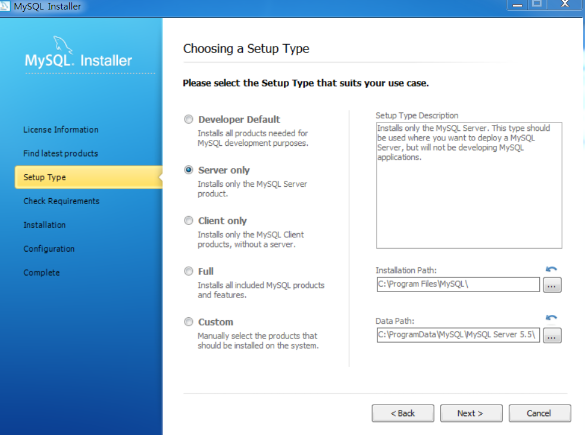Browse for Data Path with ellipsis button
The width and height of the screenshot is (585, 435).
click(x=552, y=336)
